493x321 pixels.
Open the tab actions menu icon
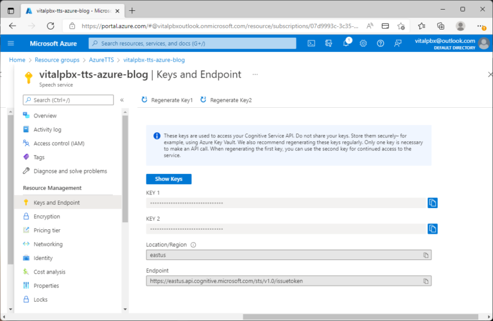[11, 11]
